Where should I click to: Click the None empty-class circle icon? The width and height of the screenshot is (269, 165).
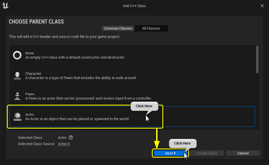pyautogui.click(x=17, y=55)
